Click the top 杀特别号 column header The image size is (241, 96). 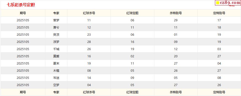(176, 13)
